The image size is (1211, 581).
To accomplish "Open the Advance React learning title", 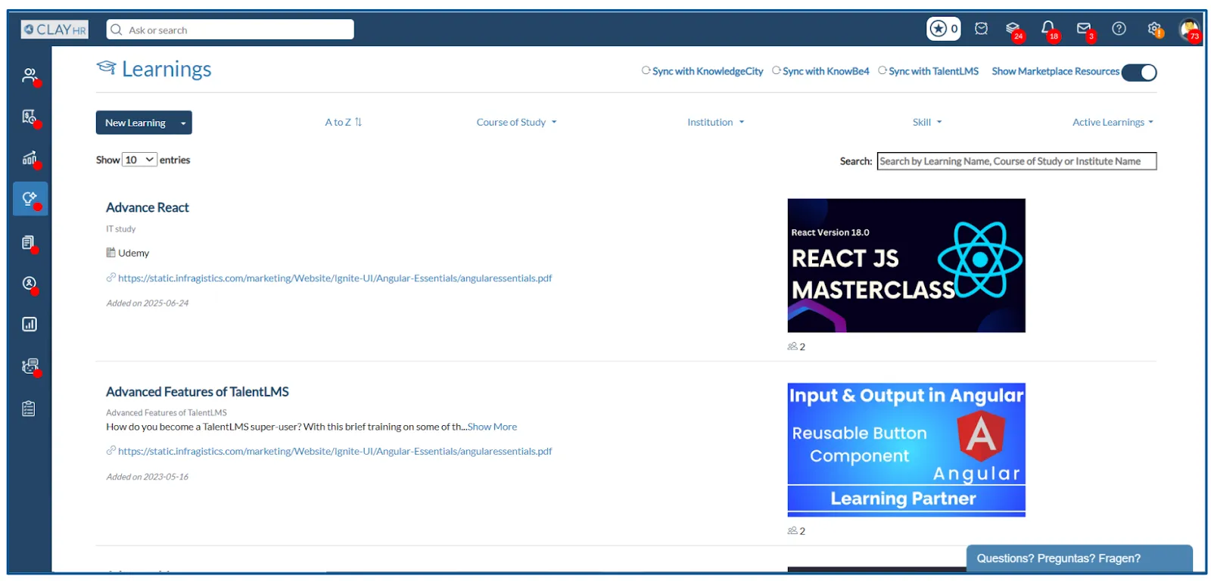I will [148, 207].
